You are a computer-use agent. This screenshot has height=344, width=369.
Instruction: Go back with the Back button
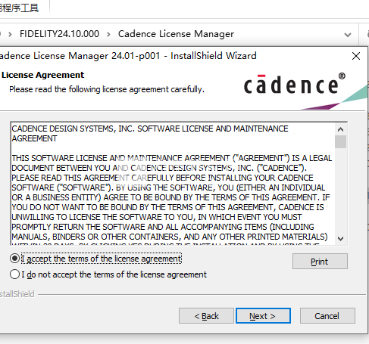(x=206, y=316)
